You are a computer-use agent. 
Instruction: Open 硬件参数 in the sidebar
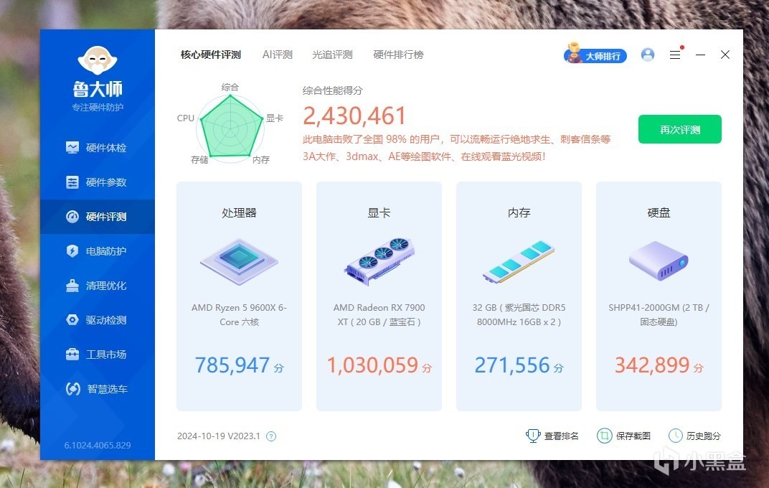[x=97, y=182]
